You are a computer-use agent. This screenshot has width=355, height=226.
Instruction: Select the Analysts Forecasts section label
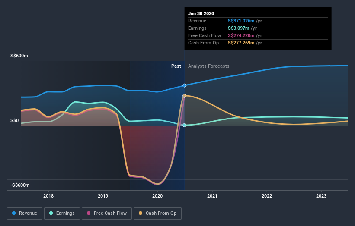click(209, 66)
